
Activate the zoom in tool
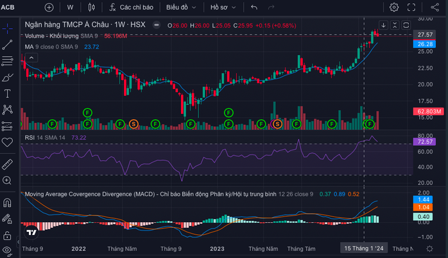point(7,181)
